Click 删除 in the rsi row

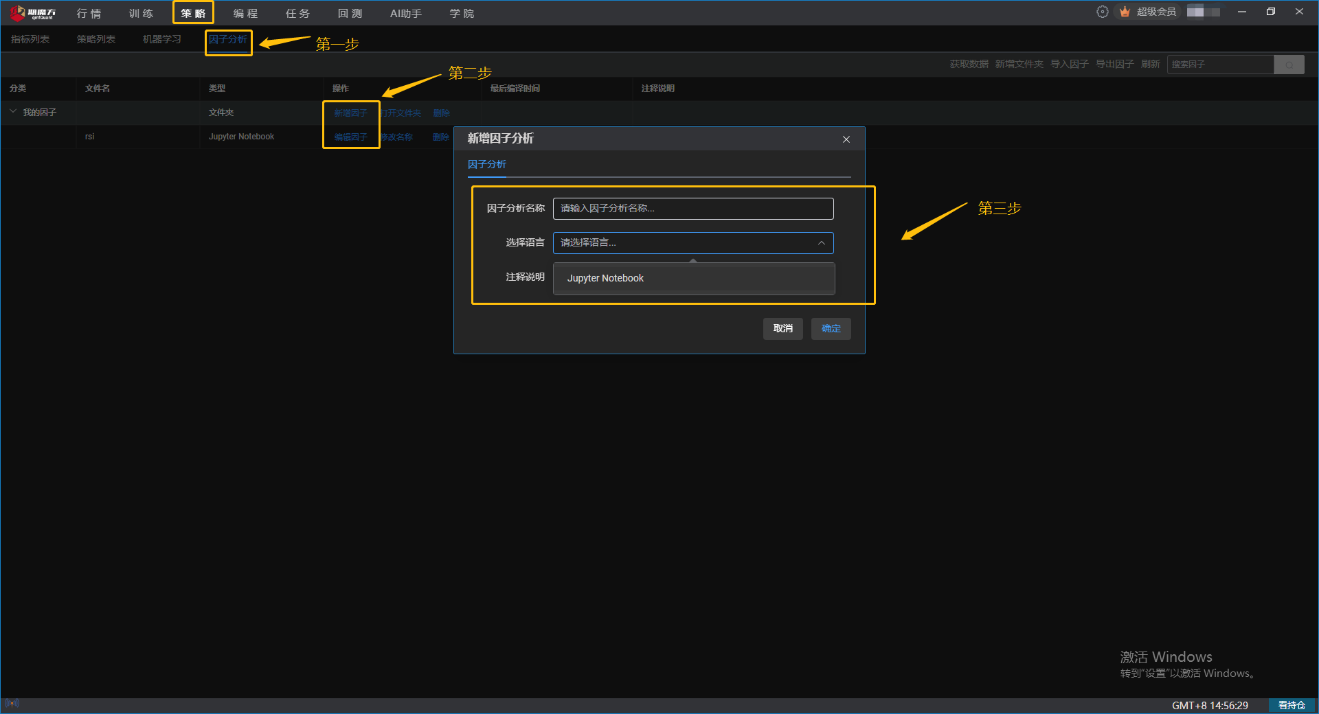[x=441, y=137]
